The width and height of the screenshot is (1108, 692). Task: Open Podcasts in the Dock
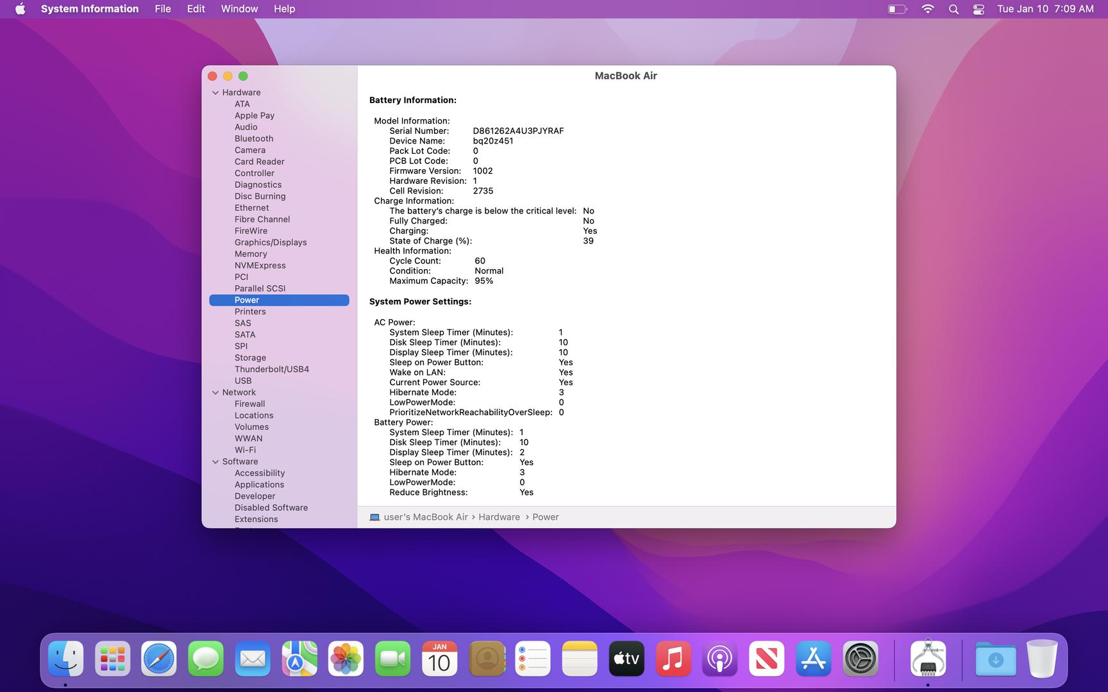[x=719, y=659]
